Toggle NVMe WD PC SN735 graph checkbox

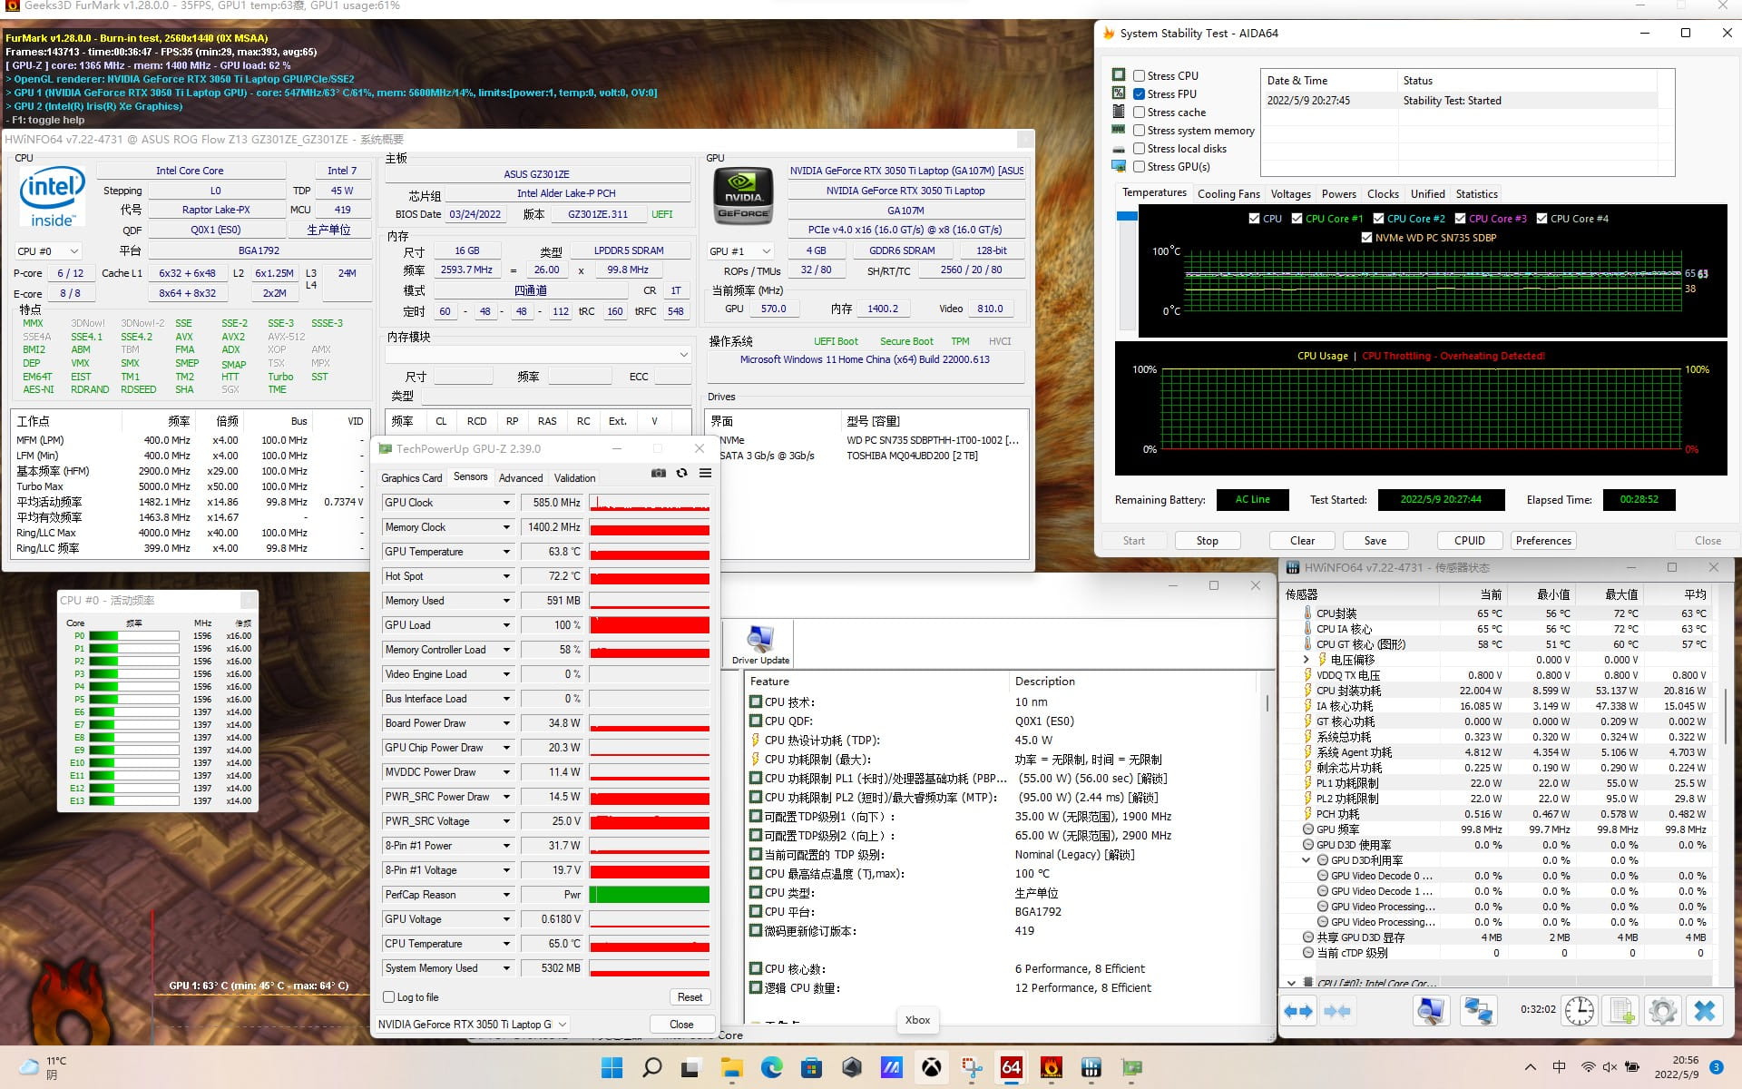pyautogui.click(x=1366, y=238)
